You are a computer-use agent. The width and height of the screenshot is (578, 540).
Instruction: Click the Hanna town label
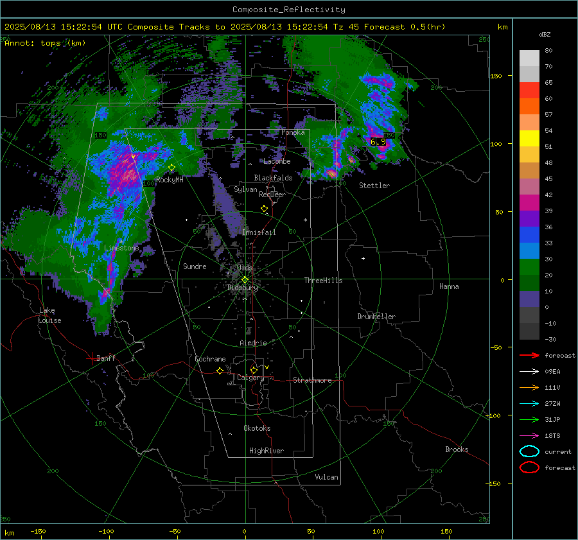[449, 286]
